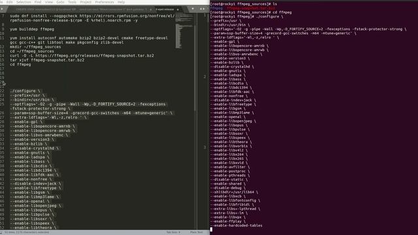Screen dimensions: 418x235
Task: Click the 'cd ~/ffmpeg_sources' line in editor
Action: (x=32, y=51)
